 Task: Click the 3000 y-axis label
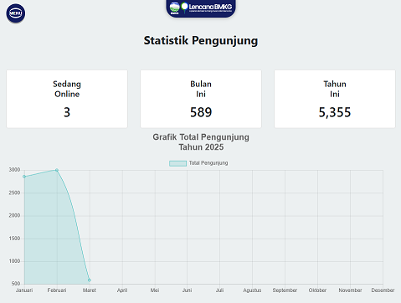point(14,170)
